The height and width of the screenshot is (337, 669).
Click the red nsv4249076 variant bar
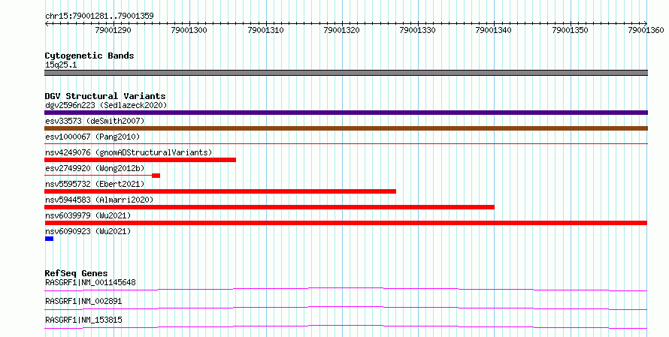click(x=140, y=160)
